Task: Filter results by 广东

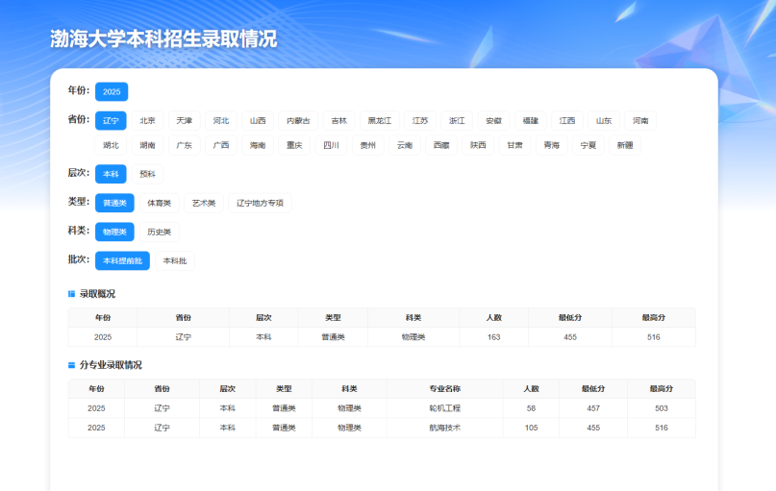Action: tap(184, 145)
